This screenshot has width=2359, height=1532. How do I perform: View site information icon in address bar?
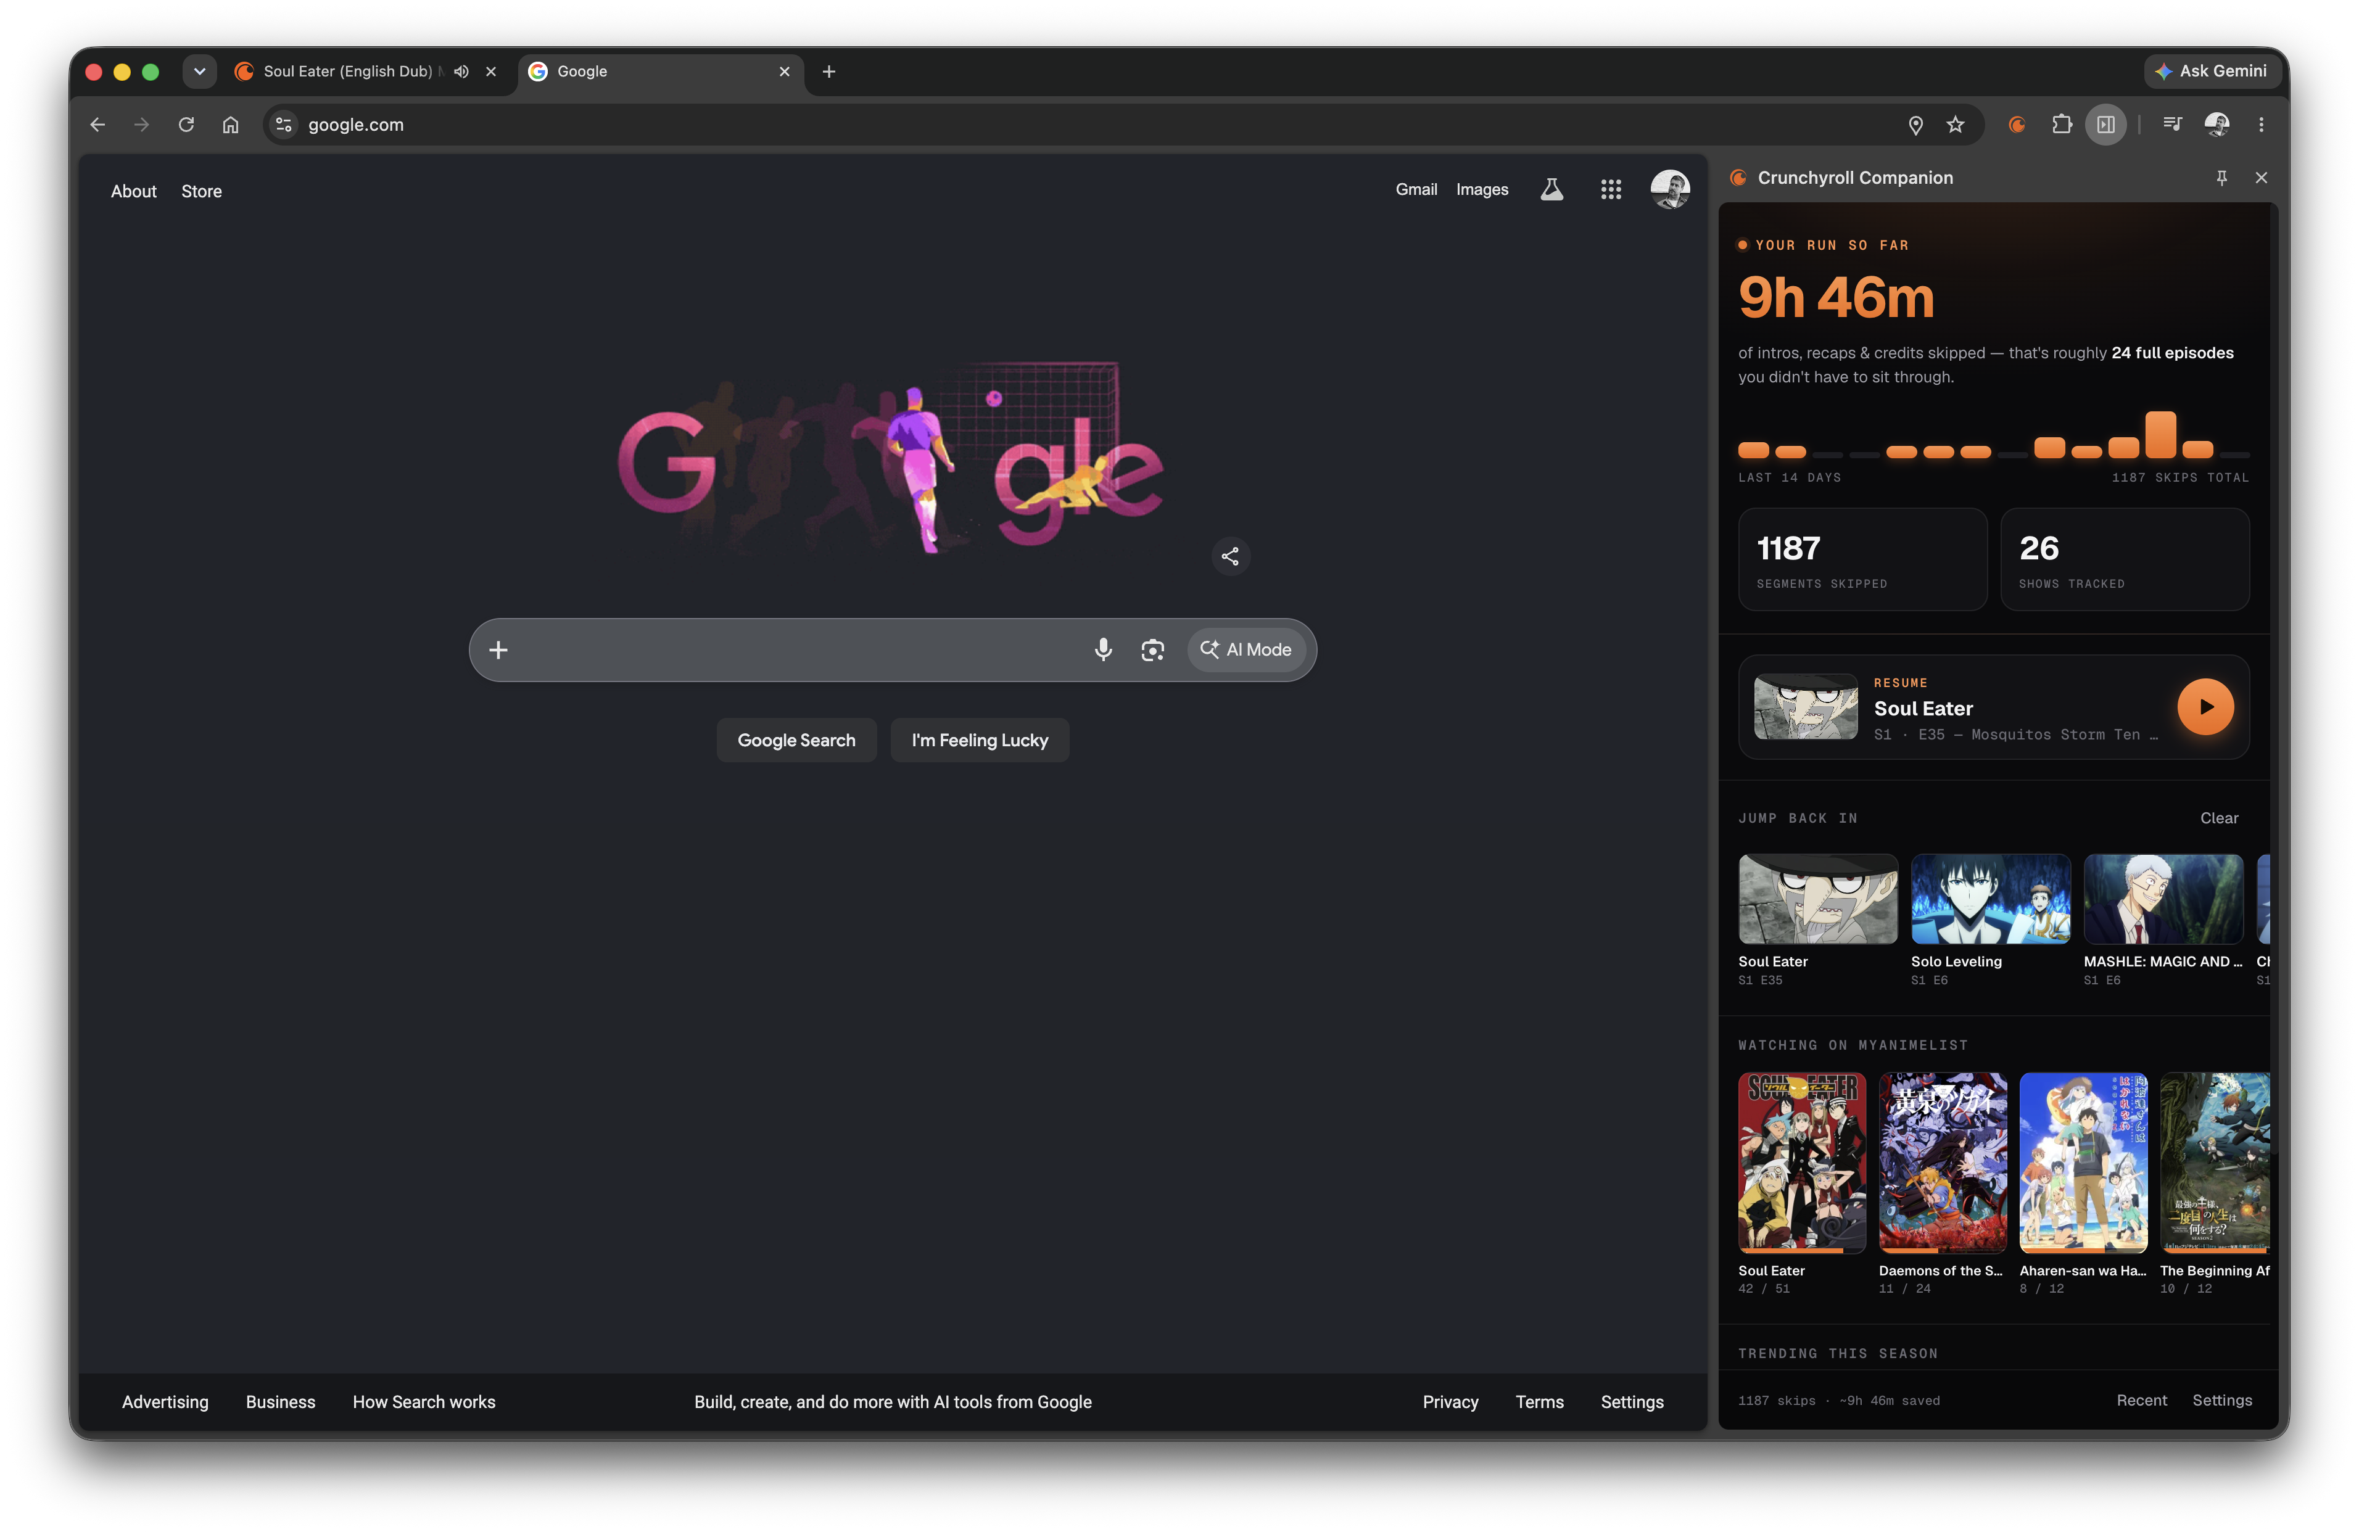[x=284, y=125]
